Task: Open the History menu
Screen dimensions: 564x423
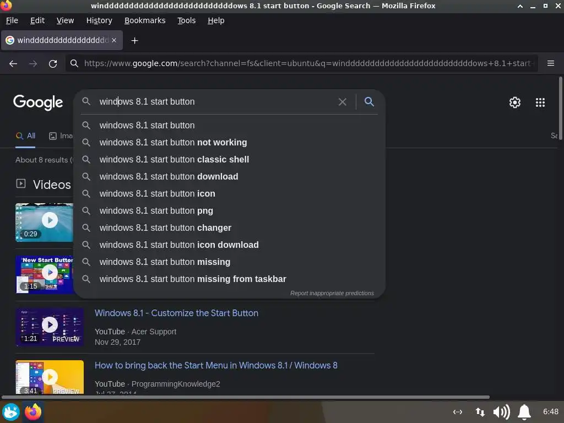Action: [99, 20]
